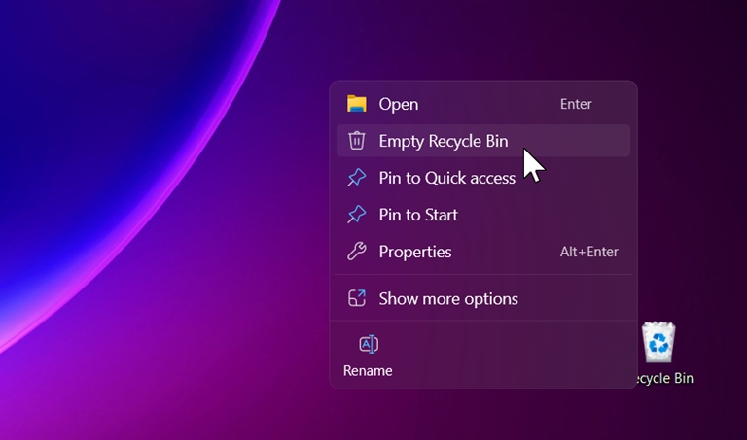The height and width of the screenshot is (440, 747).
Task: Click the yellow folder icon beside Open
Action: coord(357,104)
